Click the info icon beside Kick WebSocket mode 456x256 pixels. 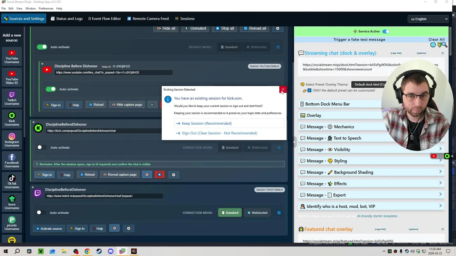279,148
